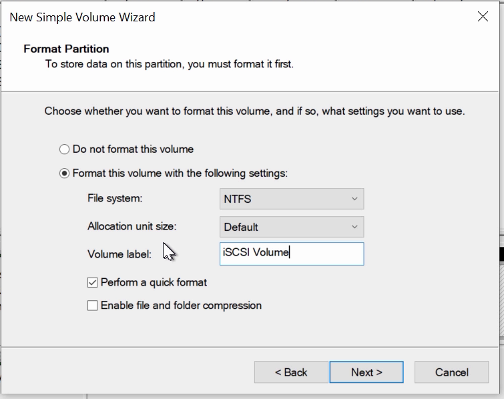The width and height of the screenshot is (504, 399).
Task: Cancel the volume wizard
Action: click(452, 372)
